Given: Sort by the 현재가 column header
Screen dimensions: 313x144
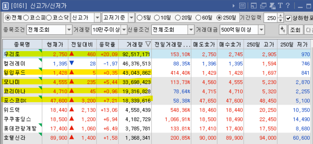Looking at the screenshot, I should [55, 45].
